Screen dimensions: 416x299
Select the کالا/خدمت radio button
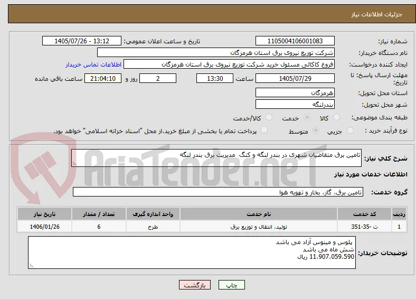(269, 117)
